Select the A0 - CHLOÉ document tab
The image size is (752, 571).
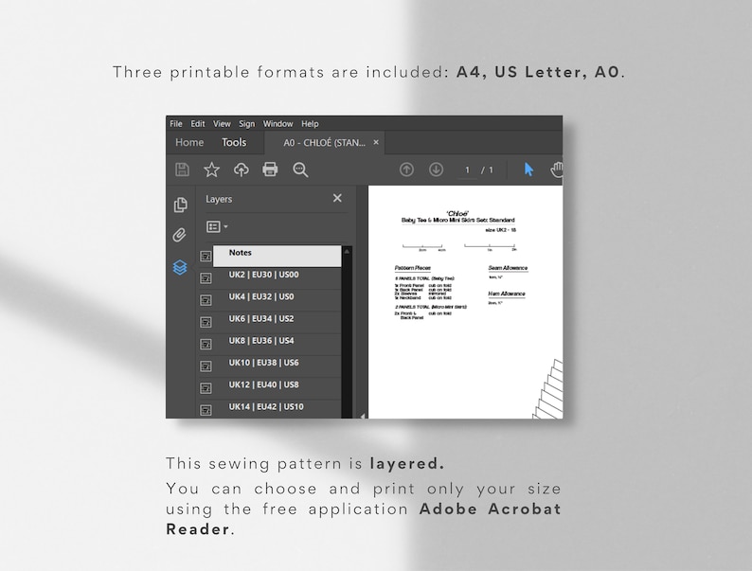(324, 143)
